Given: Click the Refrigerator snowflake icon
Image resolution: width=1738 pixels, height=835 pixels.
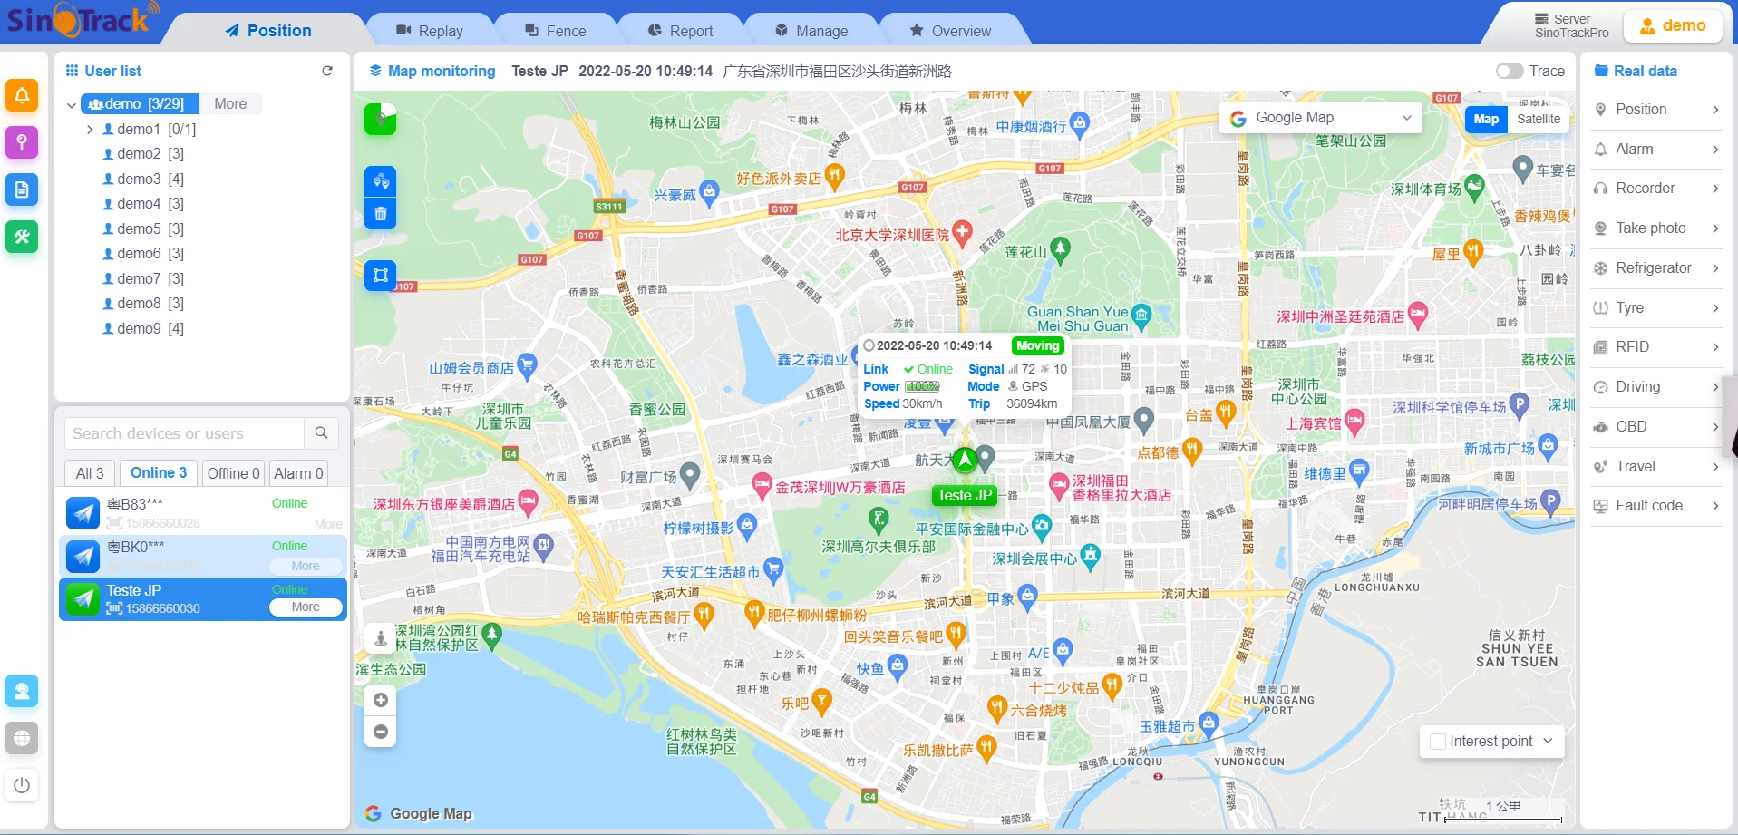Looking at the screenshot, I should pos(1600,268).
